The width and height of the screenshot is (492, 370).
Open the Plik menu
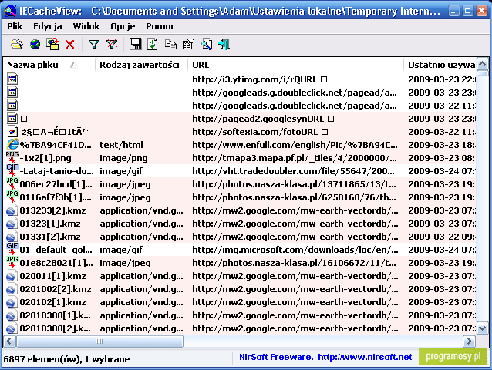pyautogui.click(x=15, y=26)
